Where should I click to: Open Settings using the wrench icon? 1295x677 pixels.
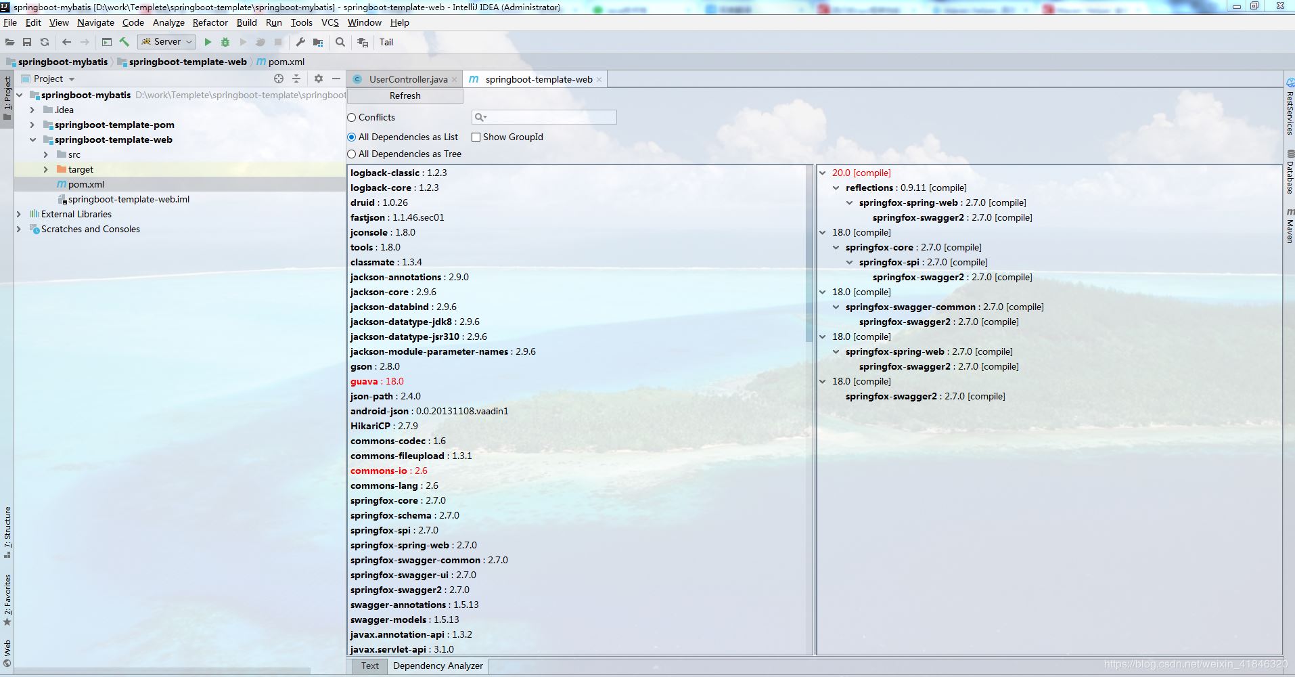click(300, 42)
